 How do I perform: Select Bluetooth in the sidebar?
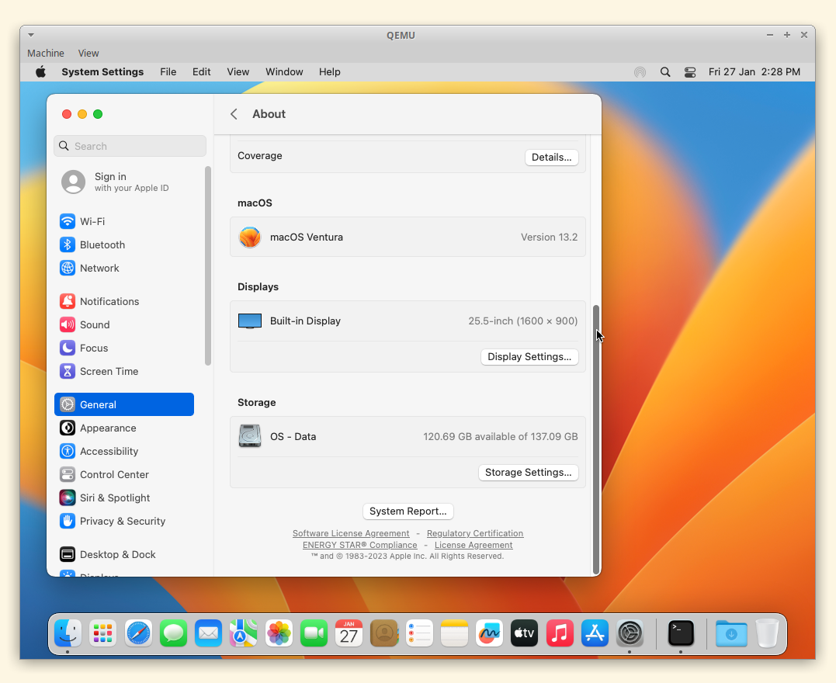click(102, 244)
